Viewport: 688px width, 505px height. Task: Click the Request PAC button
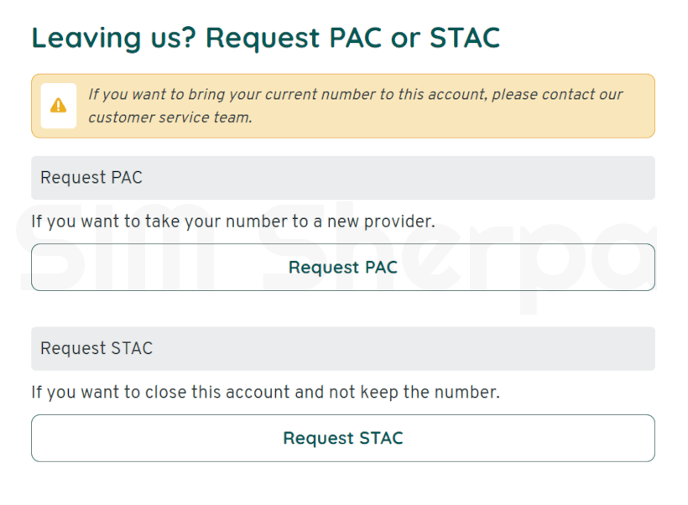342,267
